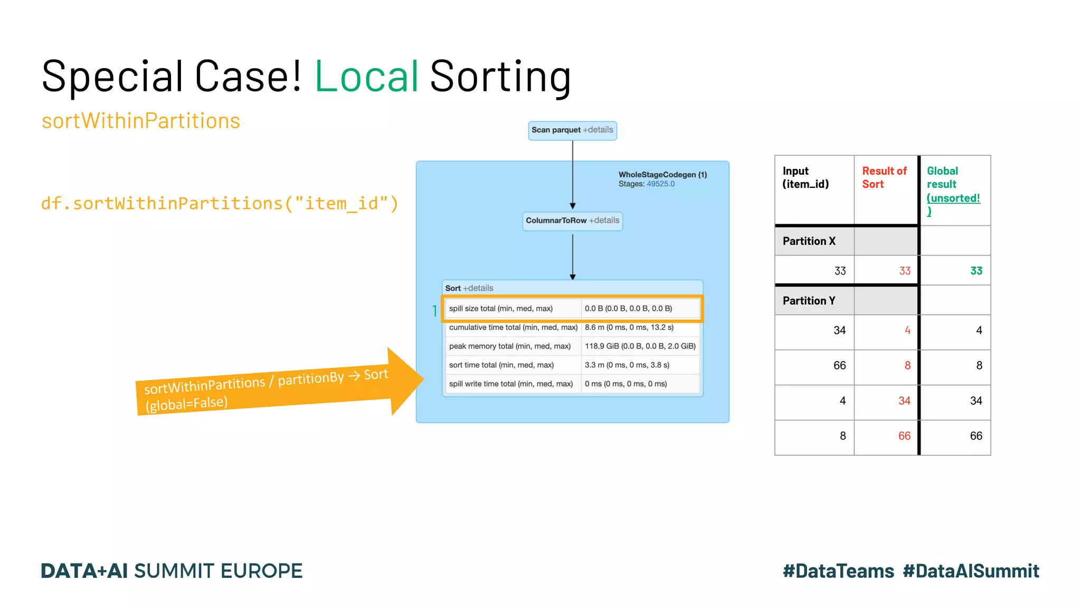Select sort time total row
Image resolution: width=1081 pixels, height=608 pixels.
point(501,365)
